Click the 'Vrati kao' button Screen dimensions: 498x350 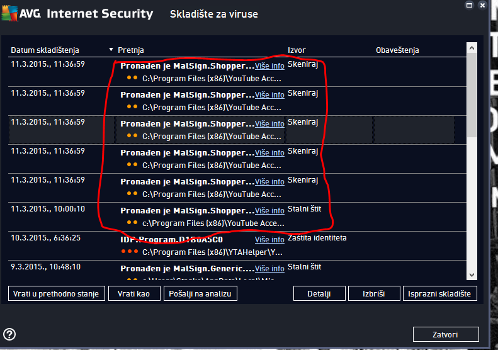point(134,293)
